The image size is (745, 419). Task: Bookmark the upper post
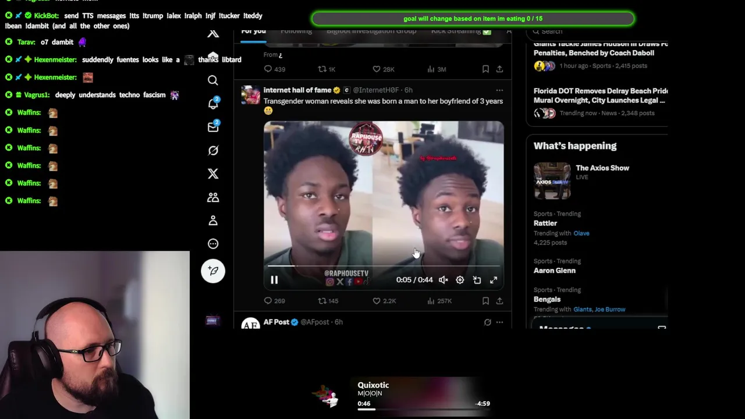point(485,69)
